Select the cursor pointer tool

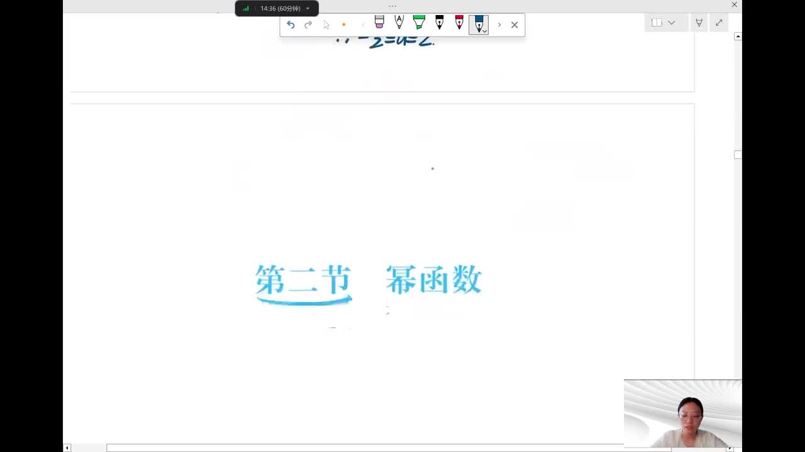(x=326, y=24)
